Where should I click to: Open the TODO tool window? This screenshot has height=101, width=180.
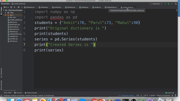pos(8,93)
